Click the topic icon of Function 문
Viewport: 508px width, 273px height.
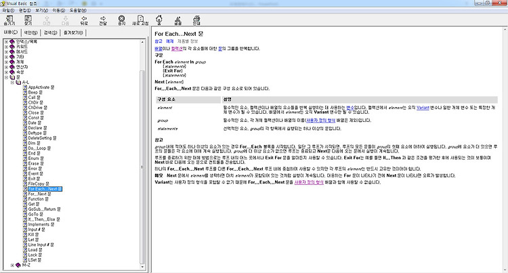pos(25,199)
